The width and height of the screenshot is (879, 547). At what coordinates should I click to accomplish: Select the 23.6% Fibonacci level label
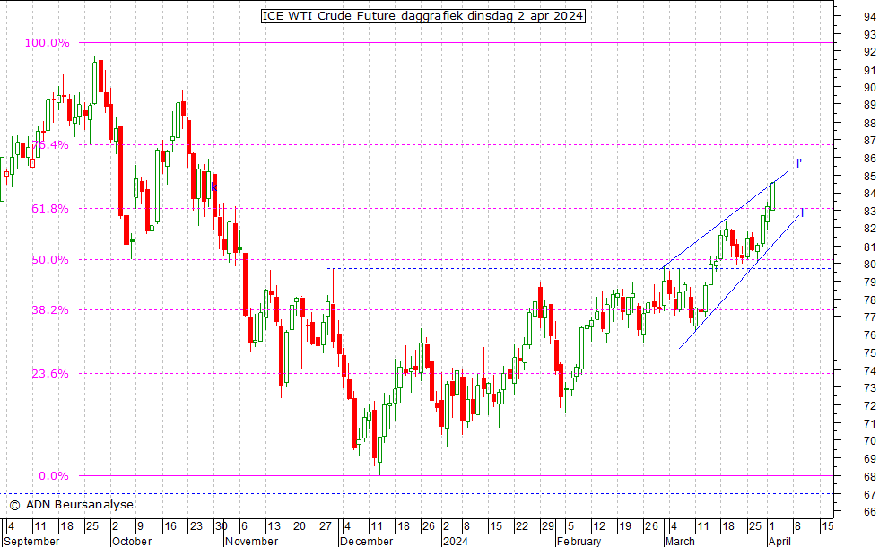click(50, 373)
